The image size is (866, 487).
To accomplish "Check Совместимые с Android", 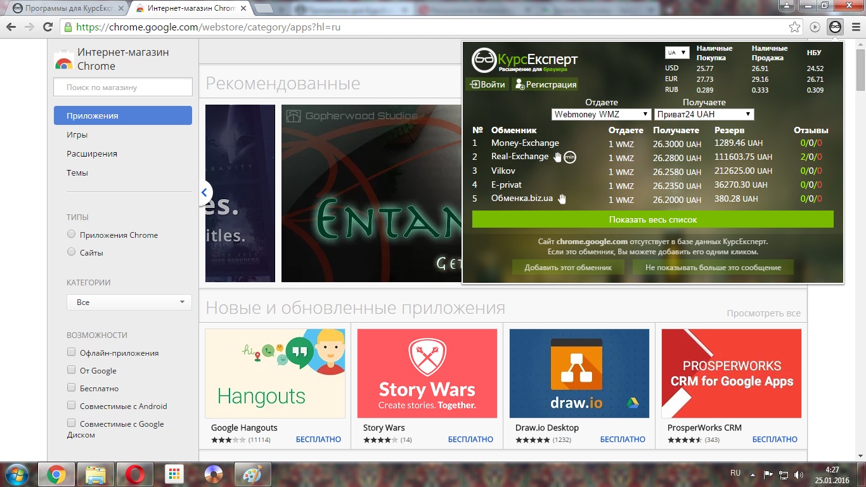I will point(72,406).
